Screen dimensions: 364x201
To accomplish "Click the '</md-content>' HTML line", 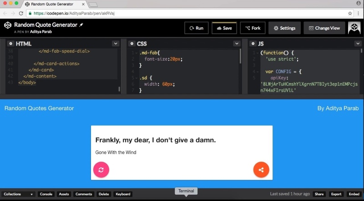I will click(40, 76).
